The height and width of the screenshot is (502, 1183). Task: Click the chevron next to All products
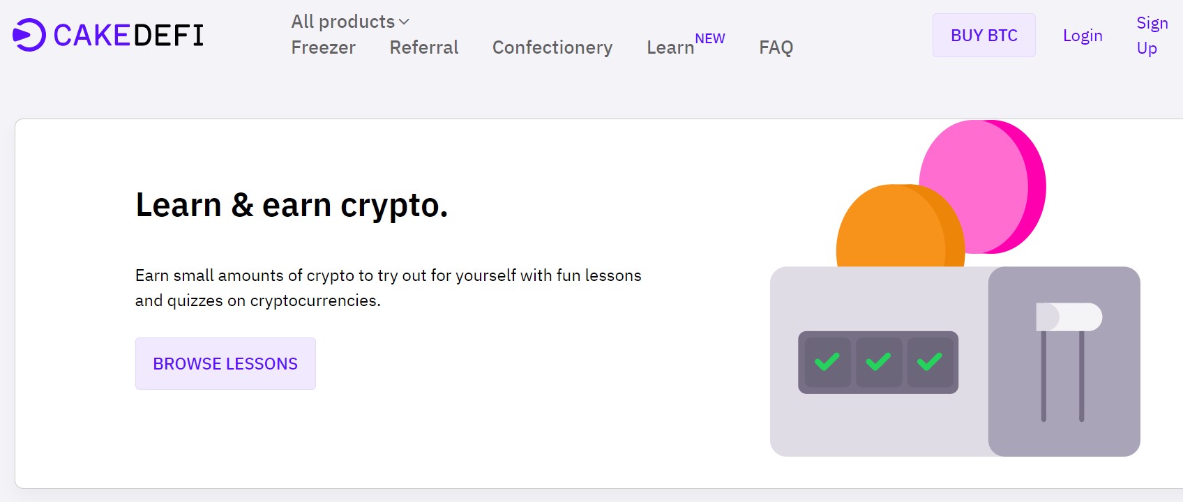click(404, 22)
